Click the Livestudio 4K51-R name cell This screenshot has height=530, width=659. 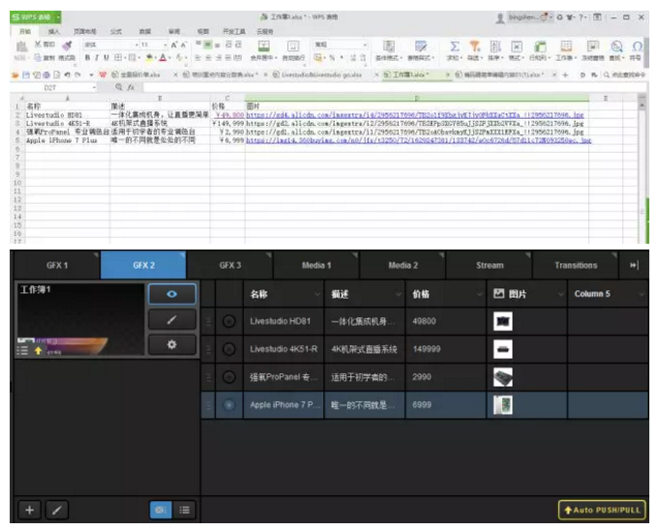284,349
